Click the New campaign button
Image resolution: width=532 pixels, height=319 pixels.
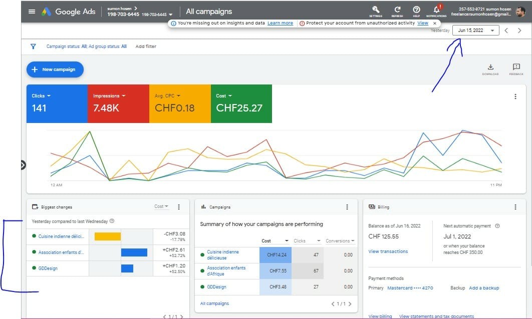click(55, 69)
